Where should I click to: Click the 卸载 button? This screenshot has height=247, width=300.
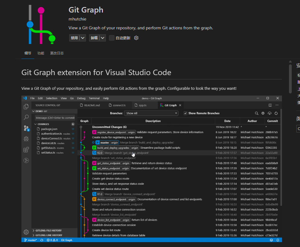point(94,38)
